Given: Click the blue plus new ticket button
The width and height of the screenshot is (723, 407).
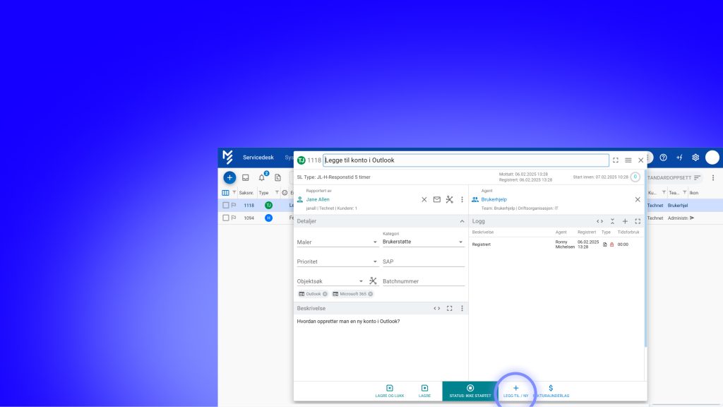Looking at the screenshot, I should [229, 177].
